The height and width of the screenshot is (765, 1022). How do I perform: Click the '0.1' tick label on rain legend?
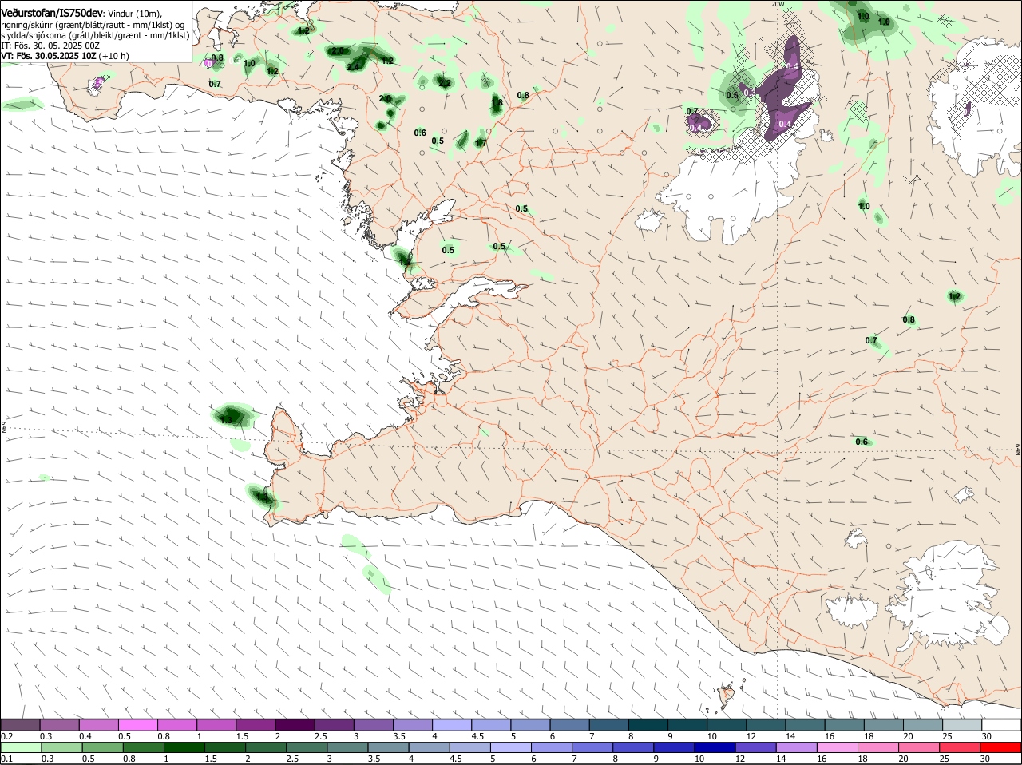(x=7, y=759)
